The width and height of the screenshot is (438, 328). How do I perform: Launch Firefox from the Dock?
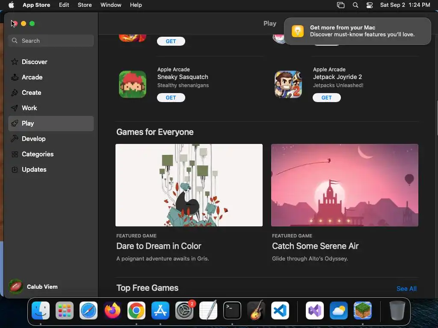tap(112, 310)
